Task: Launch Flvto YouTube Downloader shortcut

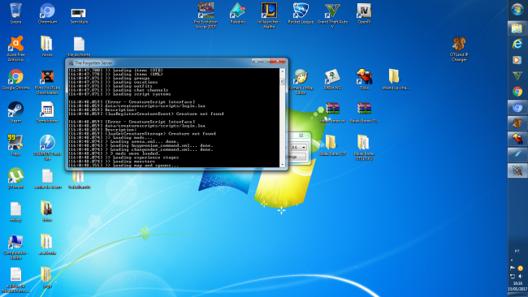Action: (x=47, y=82)
